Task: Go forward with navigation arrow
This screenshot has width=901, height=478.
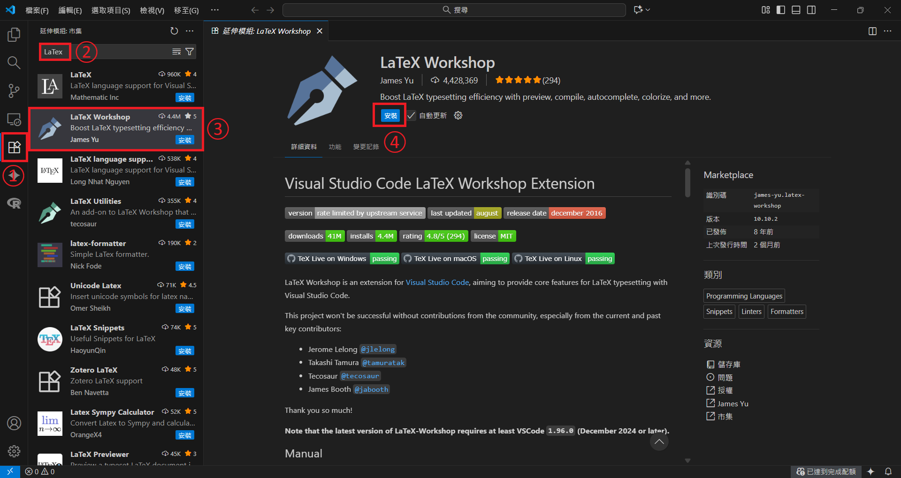Action: (x=270, y=10)
